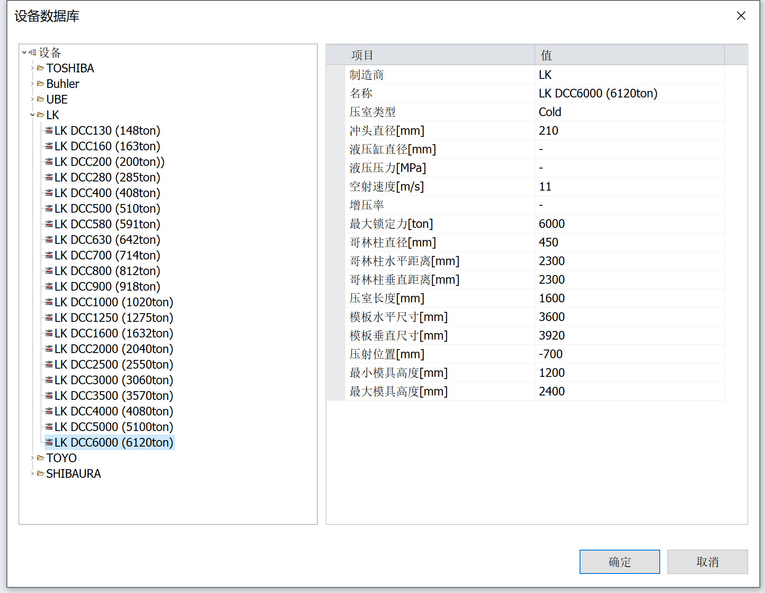Collapse the LK manufacturer folder

tap(32, 115)
